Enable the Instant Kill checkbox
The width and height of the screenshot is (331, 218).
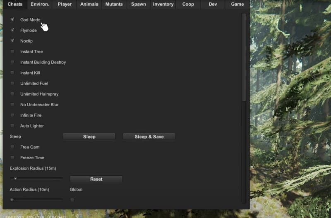click(x=12, y=73)
